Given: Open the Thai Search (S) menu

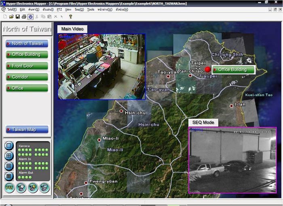Looking at the screenshot, I should [34, 9].
